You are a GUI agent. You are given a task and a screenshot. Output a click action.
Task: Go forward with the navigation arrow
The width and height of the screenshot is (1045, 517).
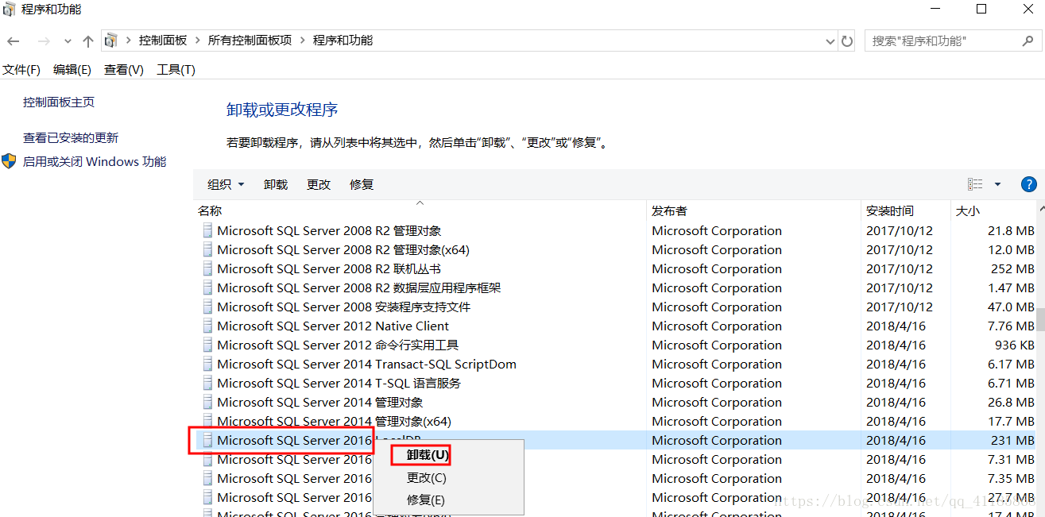point(44,41)
